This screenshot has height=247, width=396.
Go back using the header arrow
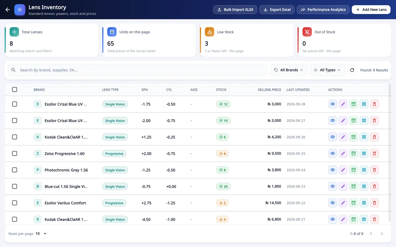click(x=8, y=10)
